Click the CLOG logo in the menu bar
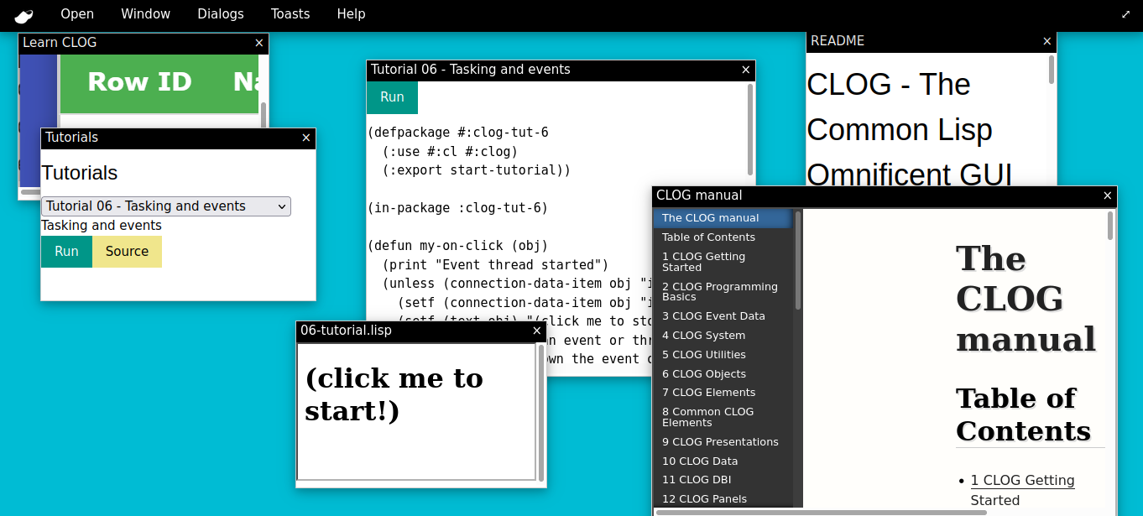 tap(22, 14)
